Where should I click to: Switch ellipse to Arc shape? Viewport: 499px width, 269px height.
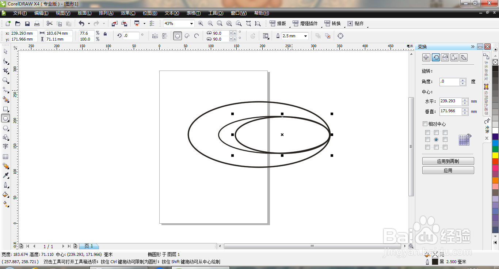(197, 36)
